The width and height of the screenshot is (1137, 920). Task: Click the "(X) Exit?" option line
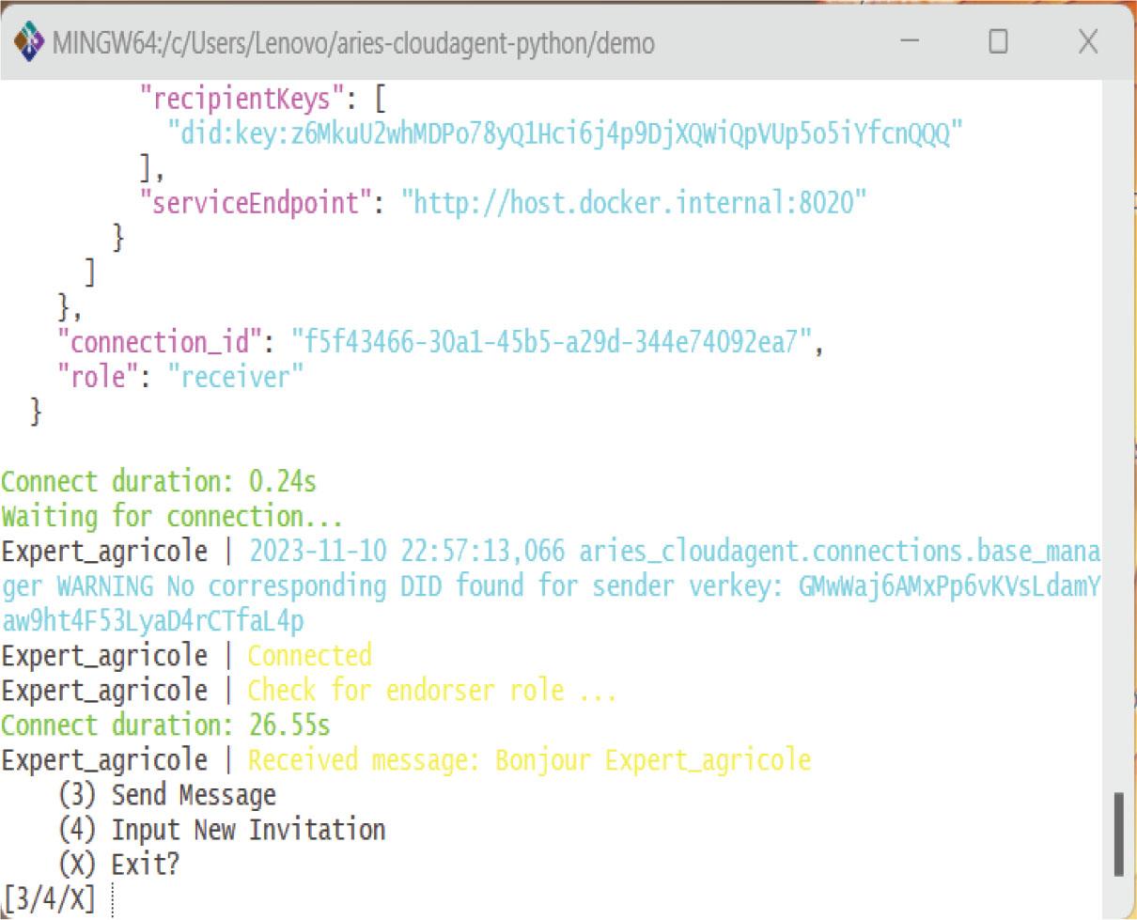click(118, 864)
